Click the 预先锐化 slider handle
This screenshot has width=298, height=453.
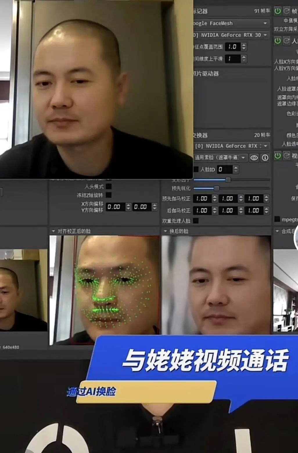[x=216, y=189]
